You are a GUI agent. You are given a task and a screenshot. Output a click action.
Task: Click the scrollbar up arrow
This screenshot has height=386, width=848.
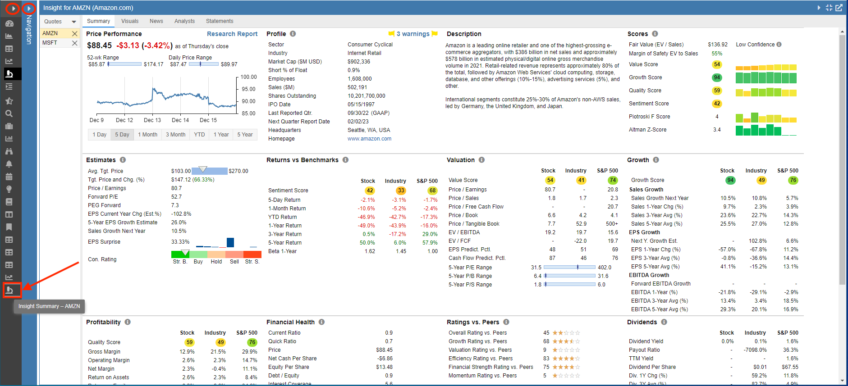pyautogui.click(x=842, y=32)
